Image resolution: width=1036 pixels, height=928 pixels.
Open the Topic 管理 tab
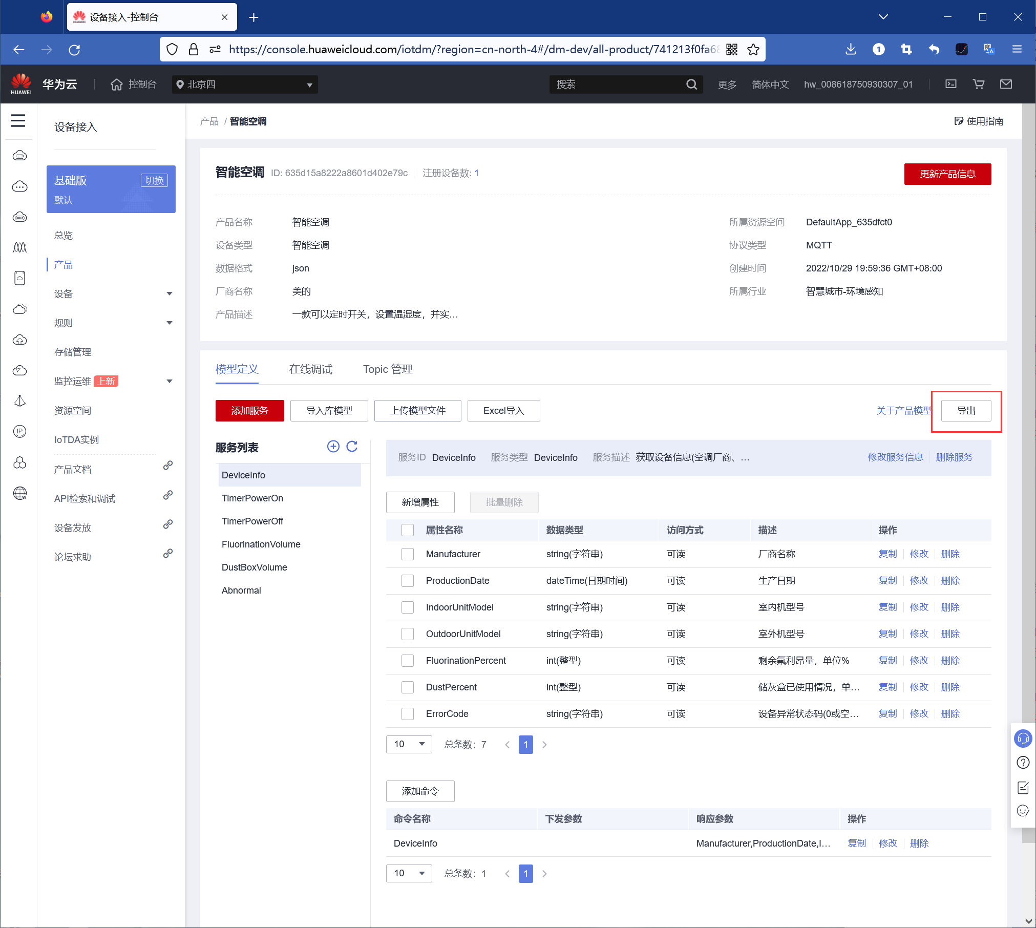point(388,369)
